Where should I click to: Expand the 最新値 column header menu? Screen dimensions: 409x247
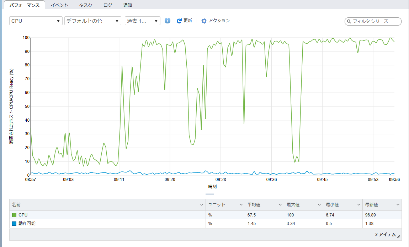point(398,205)
